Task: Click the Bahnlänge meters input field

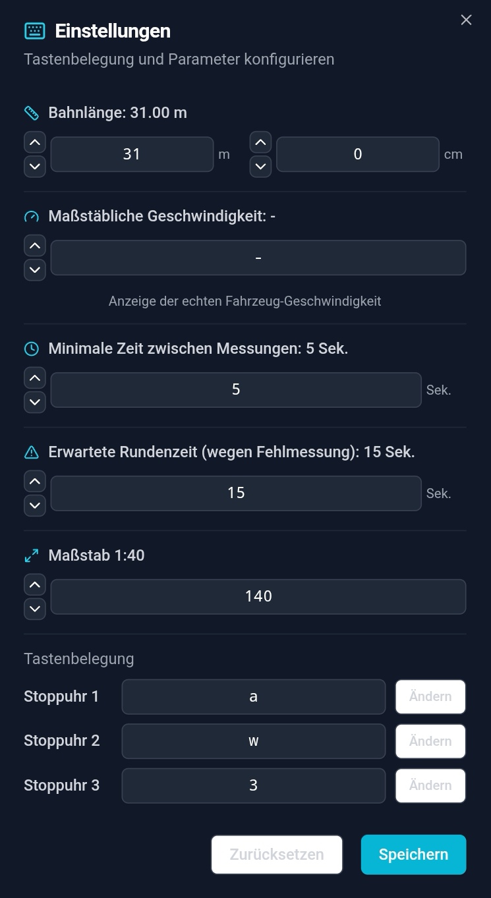Action: click(132, 154)
